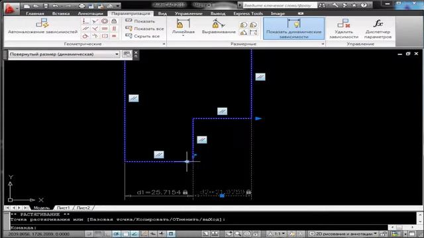
Task: Click the Open file quick-access icon
Action: 36,6
